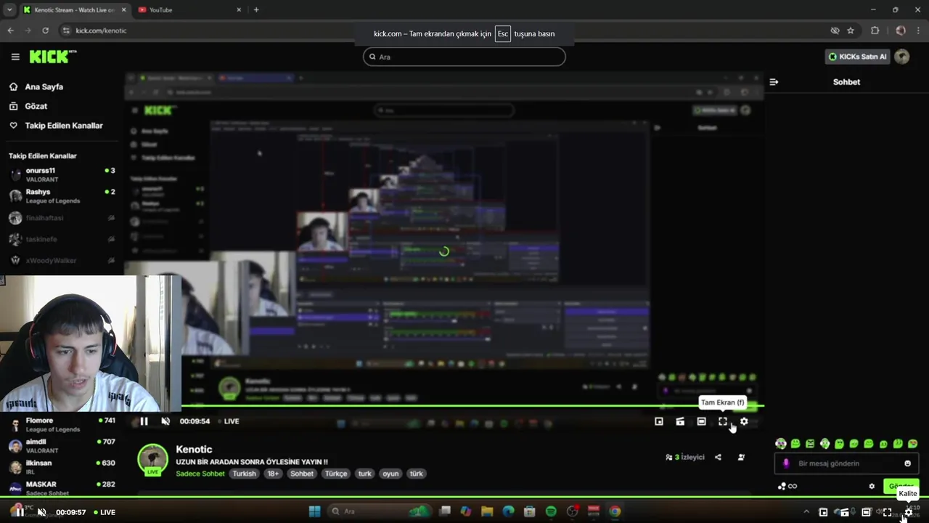Select the Türkçe tag

click(x=336, y=474)
